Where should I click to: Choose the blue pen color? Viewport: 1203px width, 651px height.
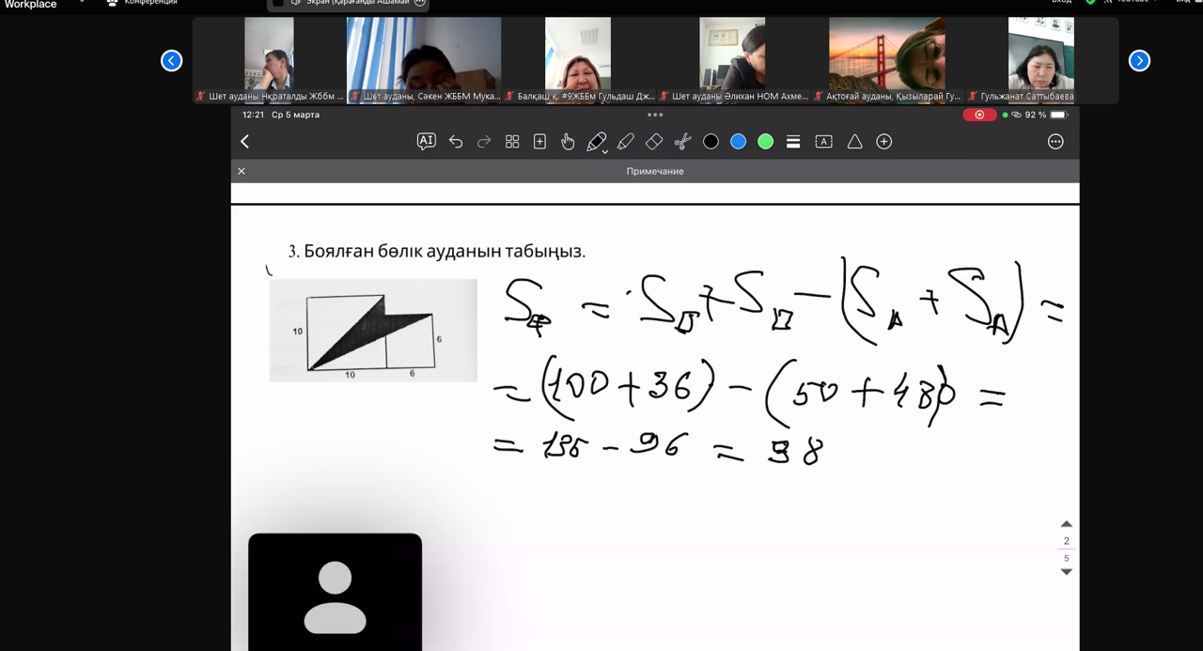click(x=738, y=142)
